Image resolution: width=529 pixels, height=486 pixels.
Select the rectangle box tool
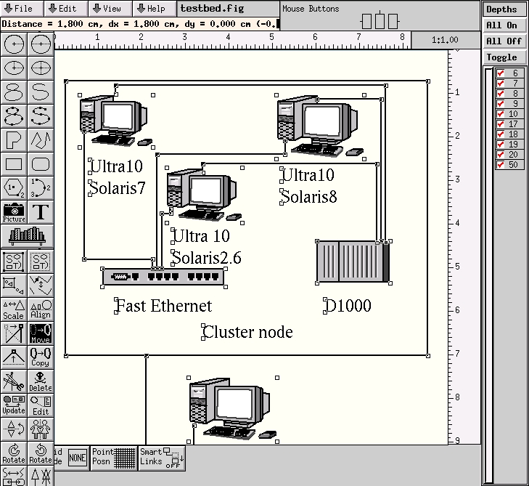click(x=14, y=164)
